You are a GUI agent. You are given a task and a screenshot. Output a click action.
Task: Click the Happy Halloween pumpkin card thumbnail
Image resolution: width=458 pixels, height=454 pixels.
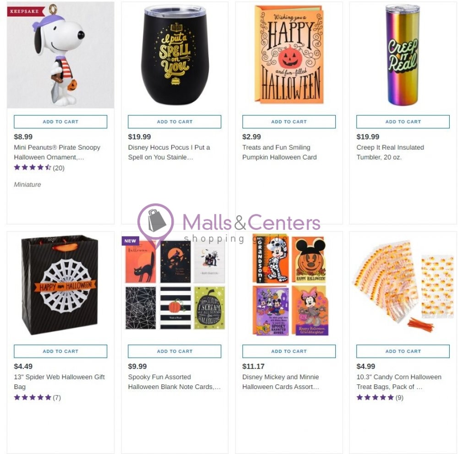point(289,55)
